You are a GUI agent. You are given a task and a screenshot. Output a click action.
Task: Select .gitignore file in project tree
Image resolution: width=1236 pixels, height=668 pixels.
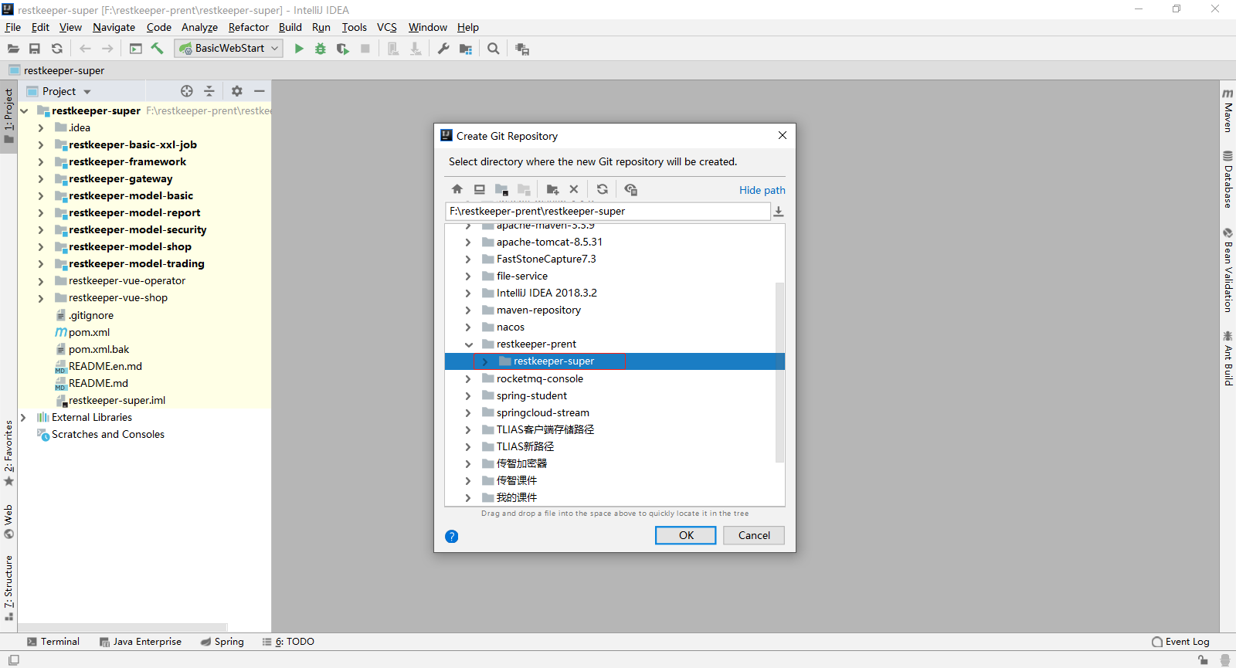[90, 316]
